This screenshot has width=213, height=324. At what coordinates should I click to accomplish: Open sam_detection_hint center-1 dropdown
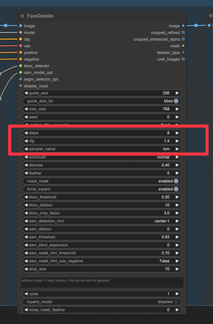(102, 221)
